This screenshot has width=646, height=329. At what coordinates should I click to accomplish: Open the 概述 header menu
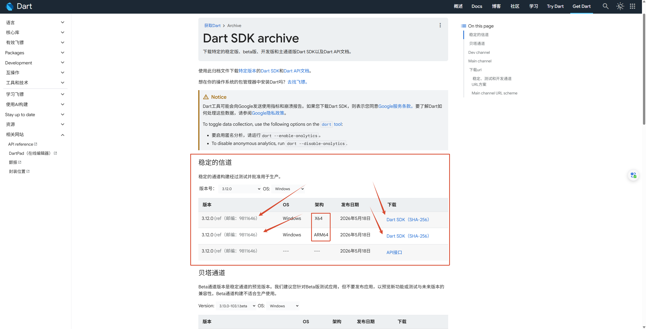pos(458,6)
